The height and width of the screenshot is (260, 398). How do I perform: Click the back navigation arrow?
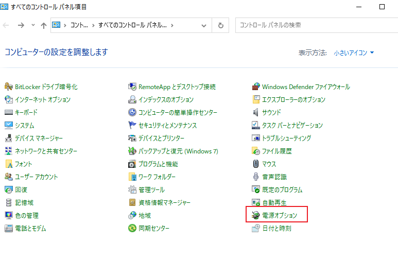[6, 25]
